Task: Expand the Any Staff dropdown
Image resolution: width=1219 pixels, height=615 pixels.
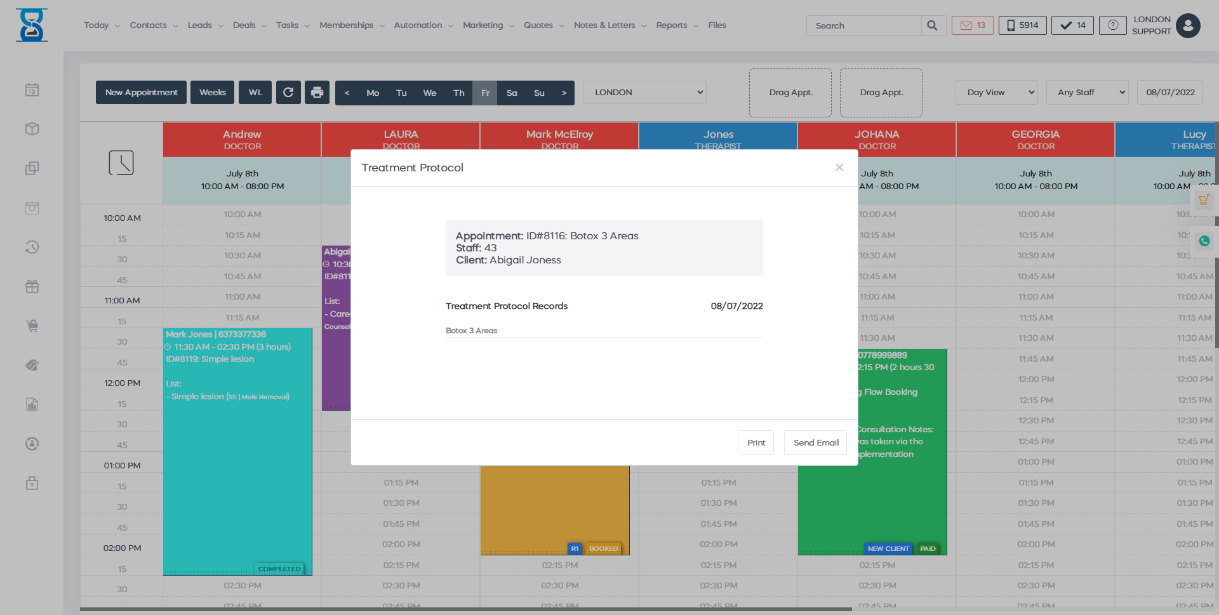Action: 1087,93
